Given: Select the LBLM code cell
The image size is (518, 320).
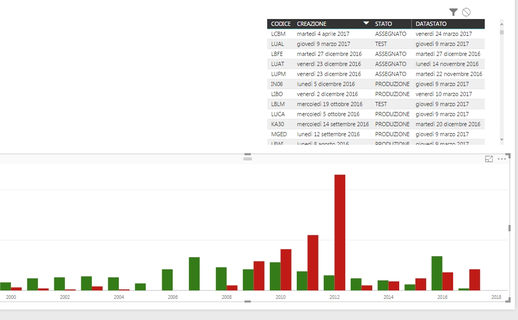Looking at the screenshot, I should tap(278, 104).
